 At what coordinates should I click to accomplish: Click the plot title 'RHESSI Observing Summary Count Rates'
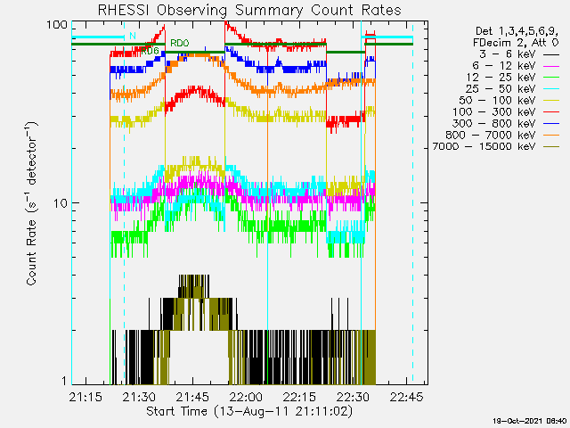tap(249, 10)
